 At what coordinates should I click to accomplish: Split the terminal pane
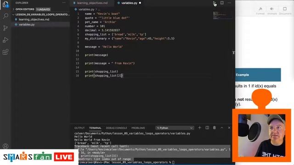pyautogui.click(x=207, y=128)
